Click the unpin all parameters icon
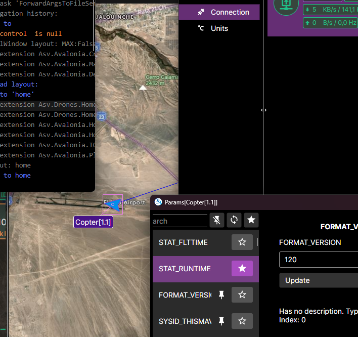The width and height of the screenshot is (358, 337). pos(217,220)
